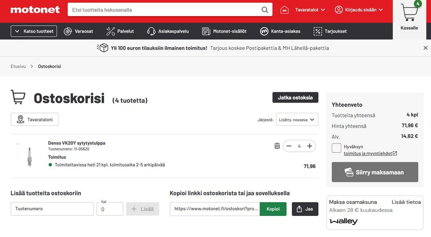Click Lisää tietoa link

[x=406, y=202]
